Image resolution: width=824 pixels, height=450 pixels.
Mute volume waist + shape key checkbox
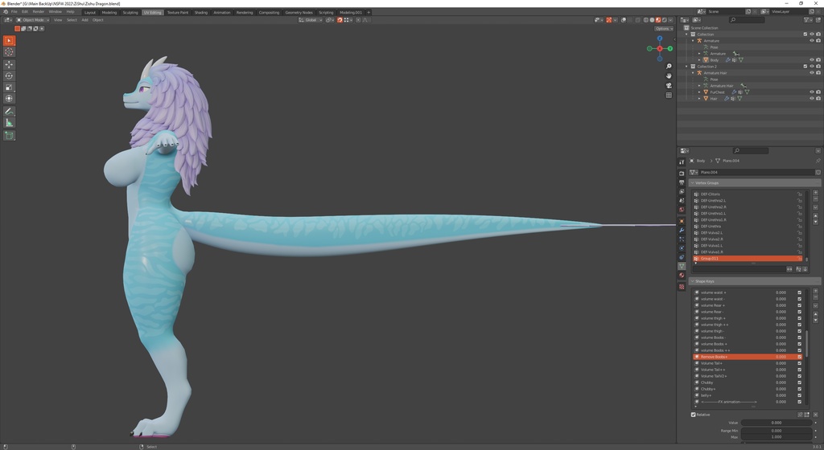click(799, 292)
